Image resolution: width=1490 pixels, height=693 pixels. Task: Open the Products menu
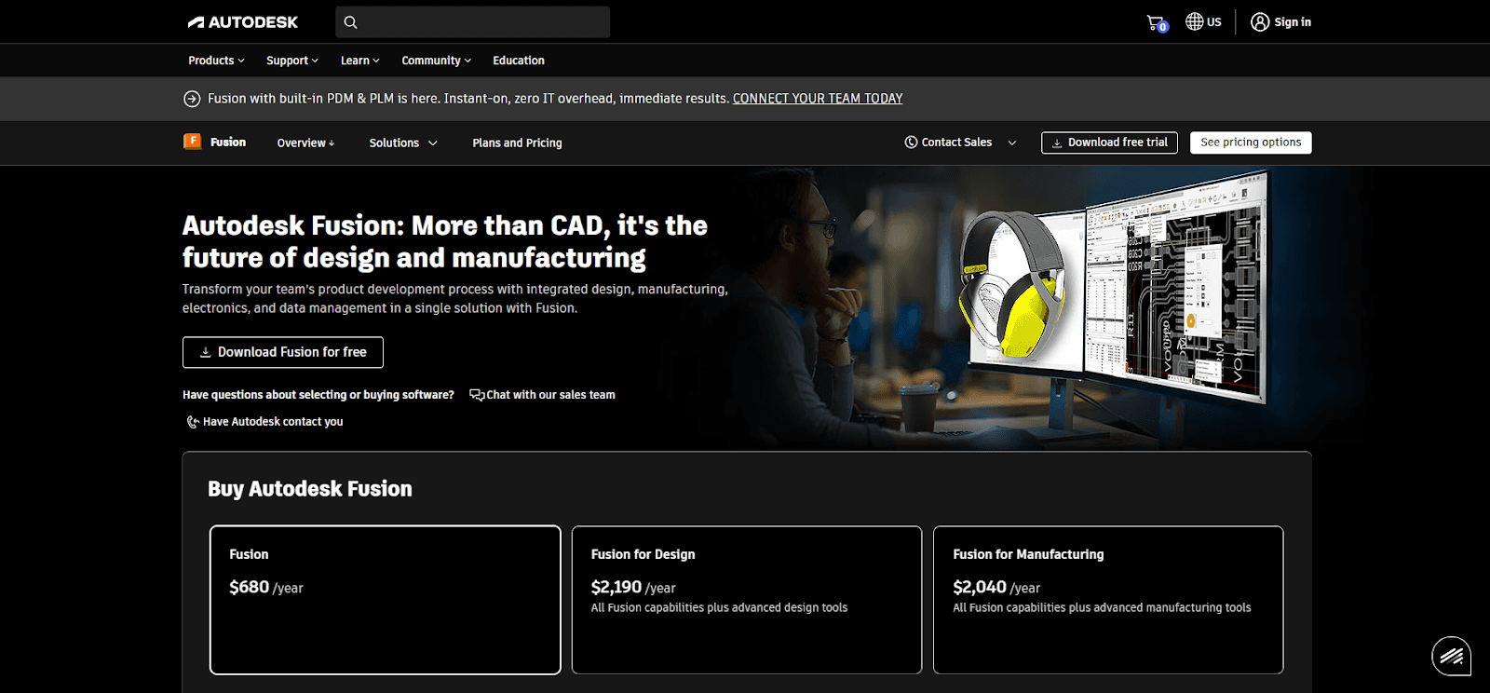[x=216, y=61]
